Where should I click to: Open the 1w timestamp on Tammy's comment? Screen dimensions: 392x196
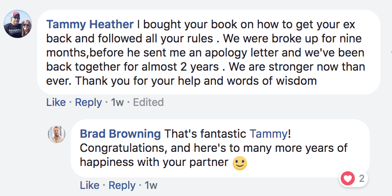click(x=117, y=102)
